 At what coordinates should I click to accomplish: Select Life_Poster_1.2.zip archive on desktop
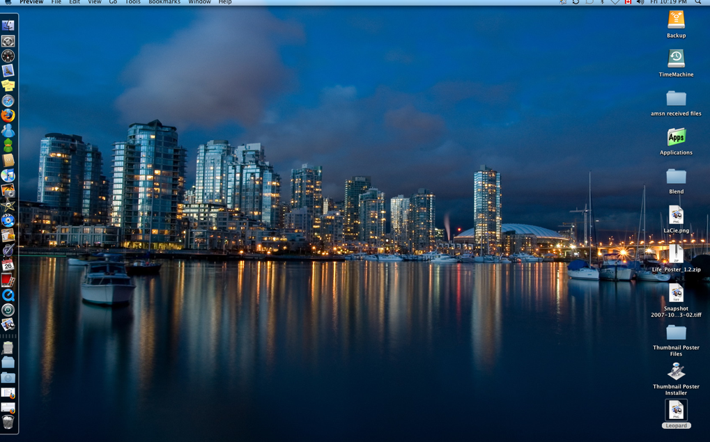[676, 259]
